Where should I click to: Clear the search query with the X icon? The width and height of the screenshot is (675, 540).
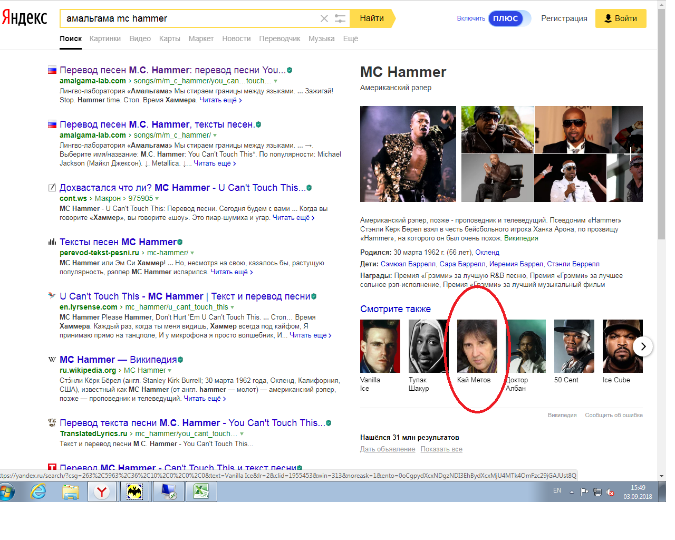(324, 18)
